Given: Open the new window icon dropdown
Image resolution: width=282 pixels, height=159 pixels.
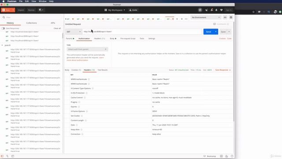Looking at the screenshot, I should pos(41,10).
